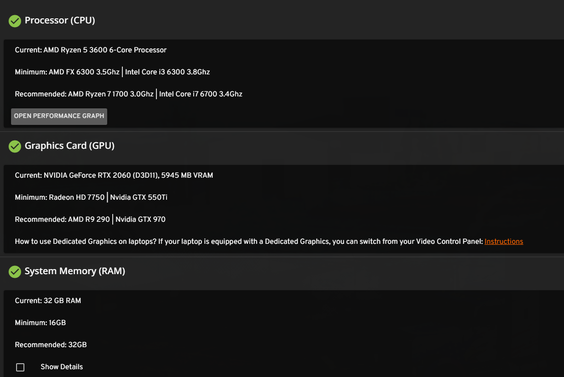Select the Recommended Nvidia GTX 970 text
564x377 pixels.
140,219
